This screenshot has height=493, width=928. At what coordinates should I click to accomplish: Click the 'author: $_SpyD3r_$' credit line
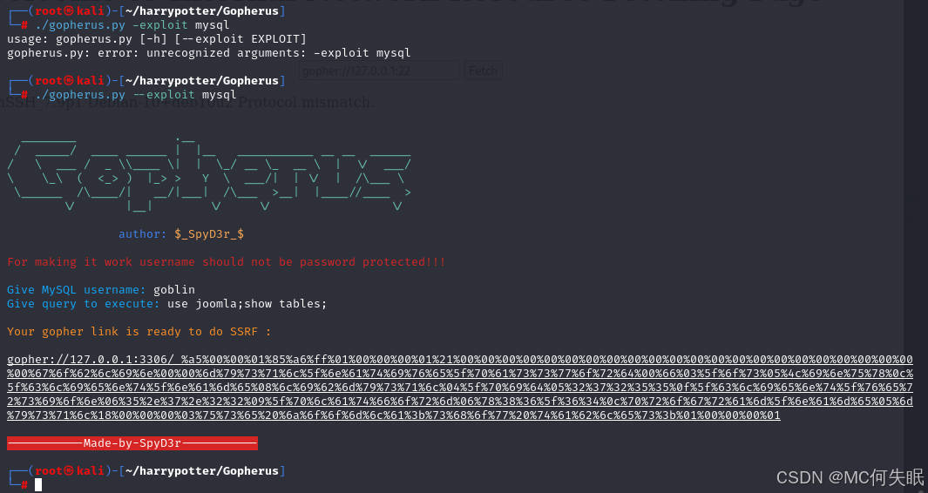coord(181,233)
